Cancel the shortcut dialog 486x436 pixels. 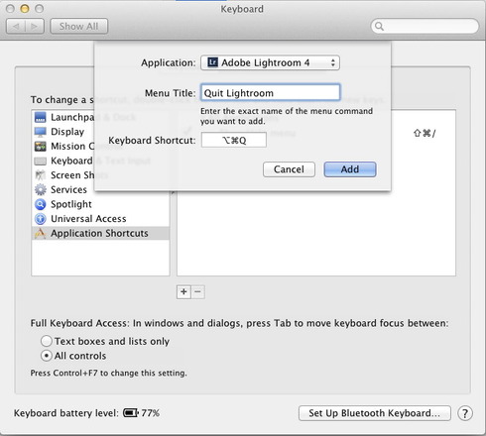click(x=289, y=169)
